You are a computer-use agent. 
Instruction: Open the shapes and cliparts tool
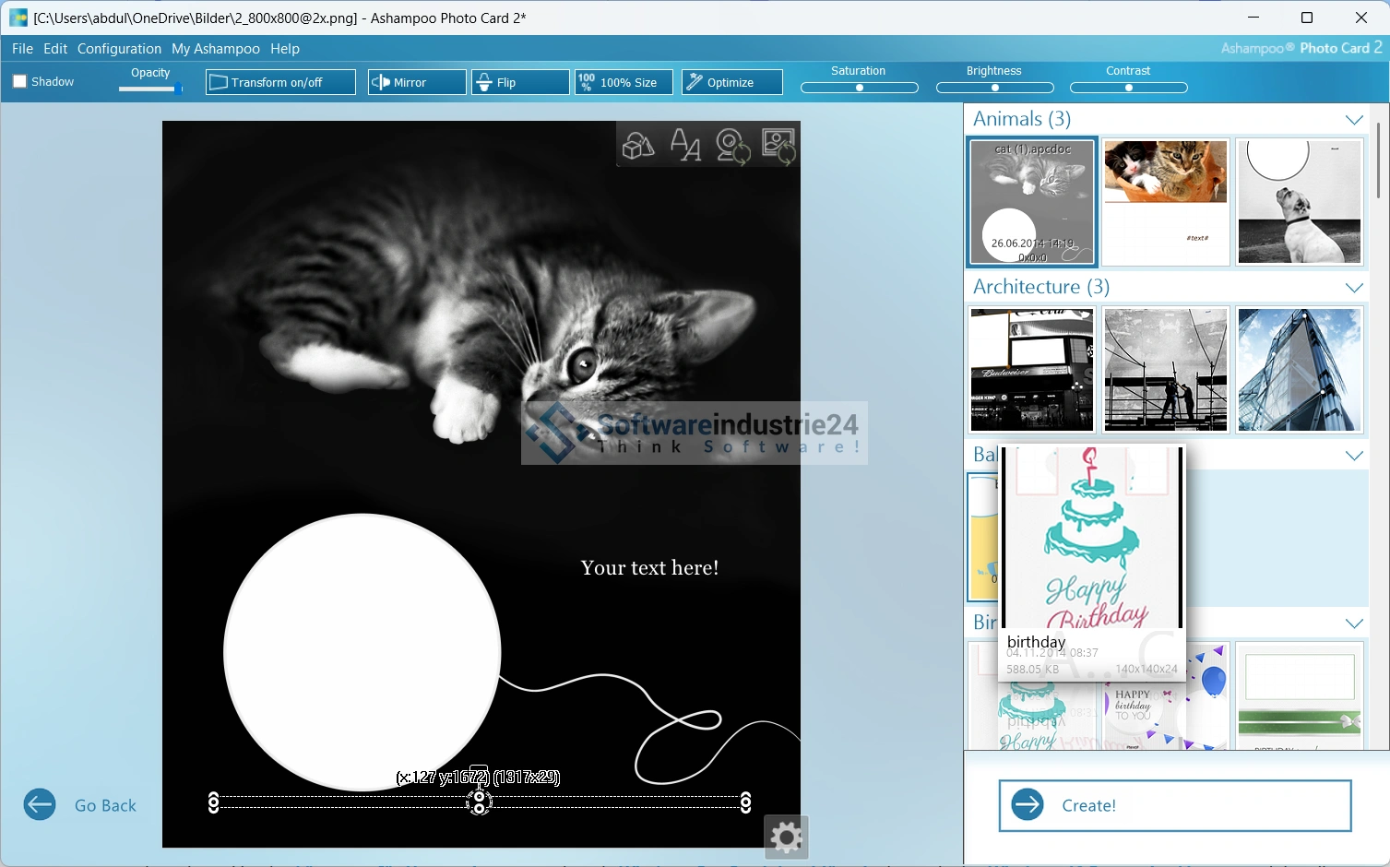tap(638, 146)
